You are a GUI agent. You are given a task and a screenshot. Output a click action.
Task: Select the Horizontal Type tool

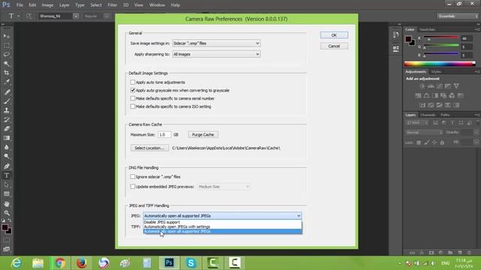(7, 175)
